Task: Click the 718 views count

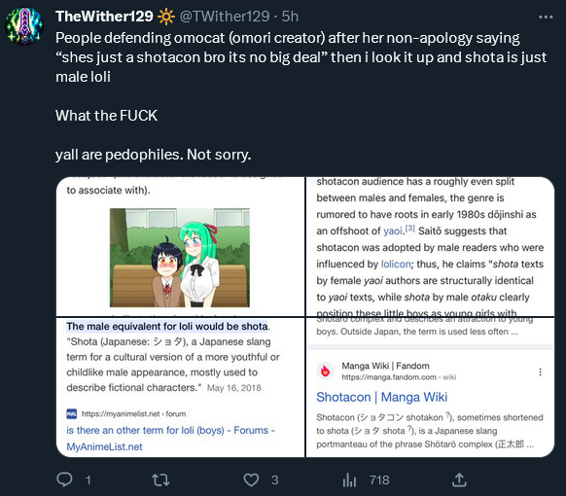Action: coord(379,480)
